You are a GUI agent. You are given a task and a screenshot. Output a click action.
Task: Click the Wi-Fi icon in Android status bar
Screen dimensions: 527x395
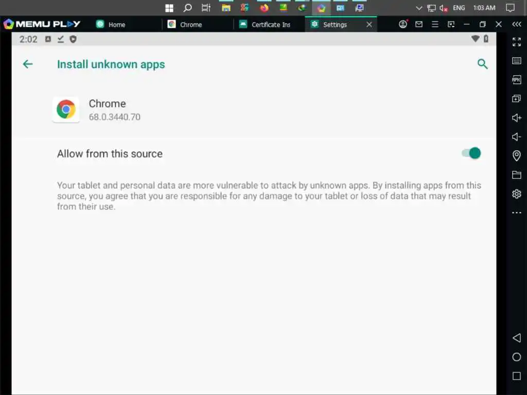click(x=475, y=39)
